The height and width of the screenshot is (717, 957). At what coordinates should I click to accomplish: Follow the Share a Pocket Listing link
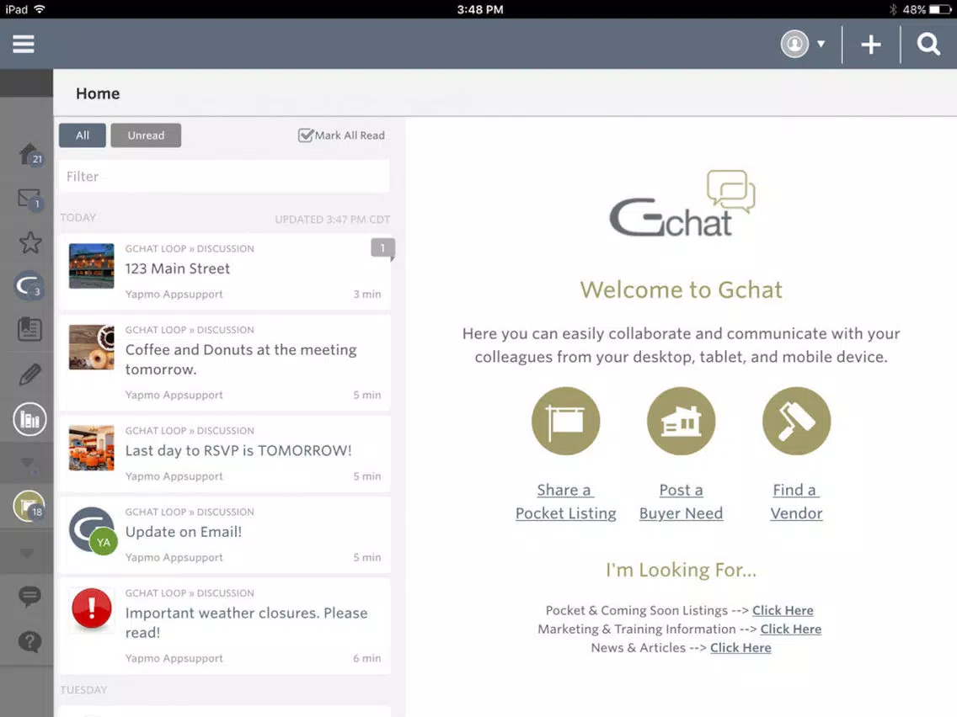click(566, 502)
